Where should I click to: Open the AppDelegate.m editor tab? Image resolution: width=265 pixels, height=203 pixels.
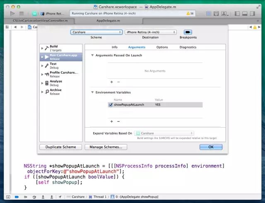pos(108,21)
